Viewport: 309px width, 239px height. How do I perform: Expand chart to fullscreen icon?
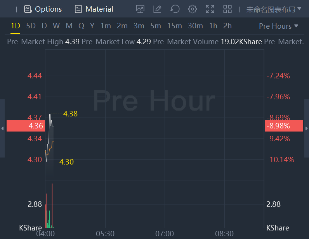coord(210,9)
